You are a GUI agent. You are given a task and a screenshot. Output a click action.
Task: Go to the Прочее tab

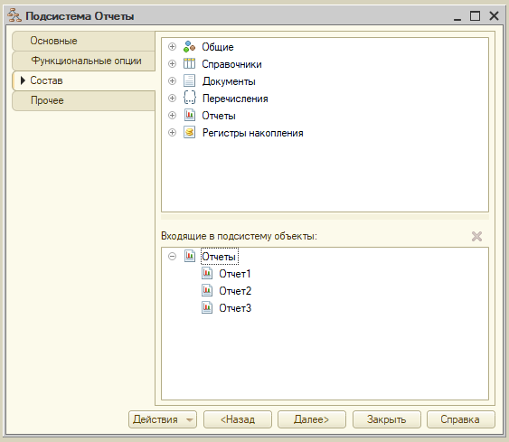click(83, 100)
